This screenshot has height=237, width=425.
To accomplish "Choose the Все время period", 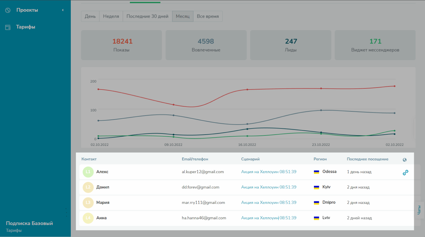I will click(208, 16).
